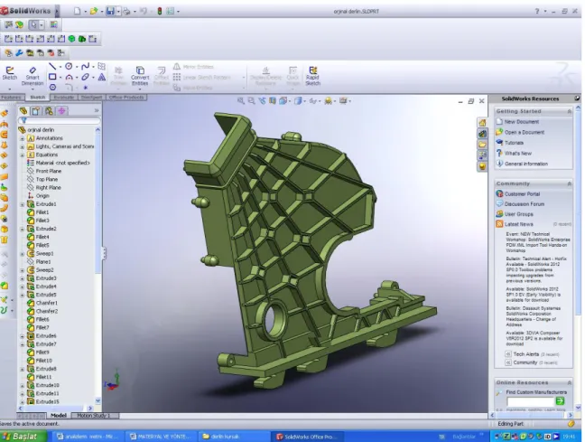
Task: Click the Design Library folder icon in the task pane
Action: click(x=482, y=145)
